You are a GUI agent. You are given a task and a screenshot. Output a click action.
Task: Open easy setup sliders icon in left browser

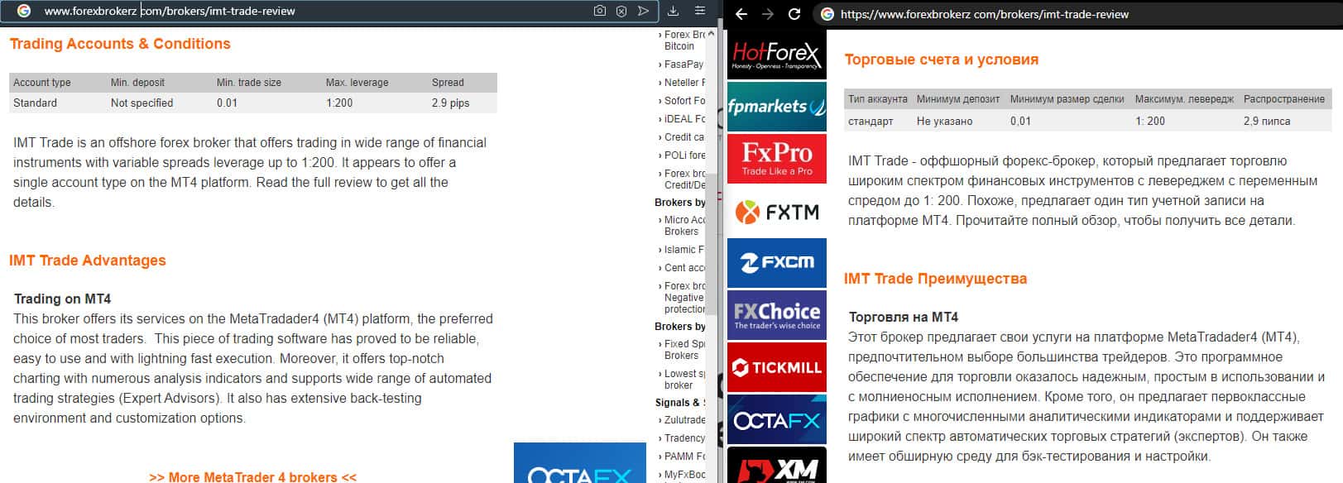700,11
